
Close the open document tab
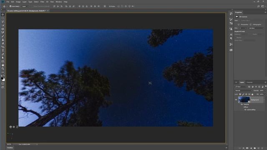coord(48,11)
